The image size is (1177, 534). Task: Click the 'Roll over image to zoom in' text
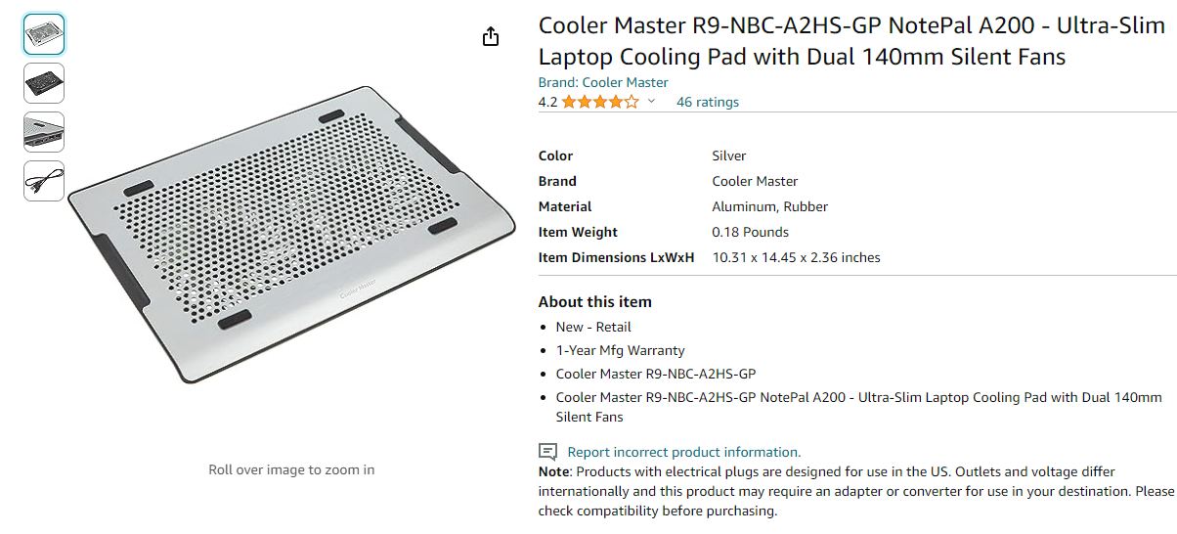point(291,469)
